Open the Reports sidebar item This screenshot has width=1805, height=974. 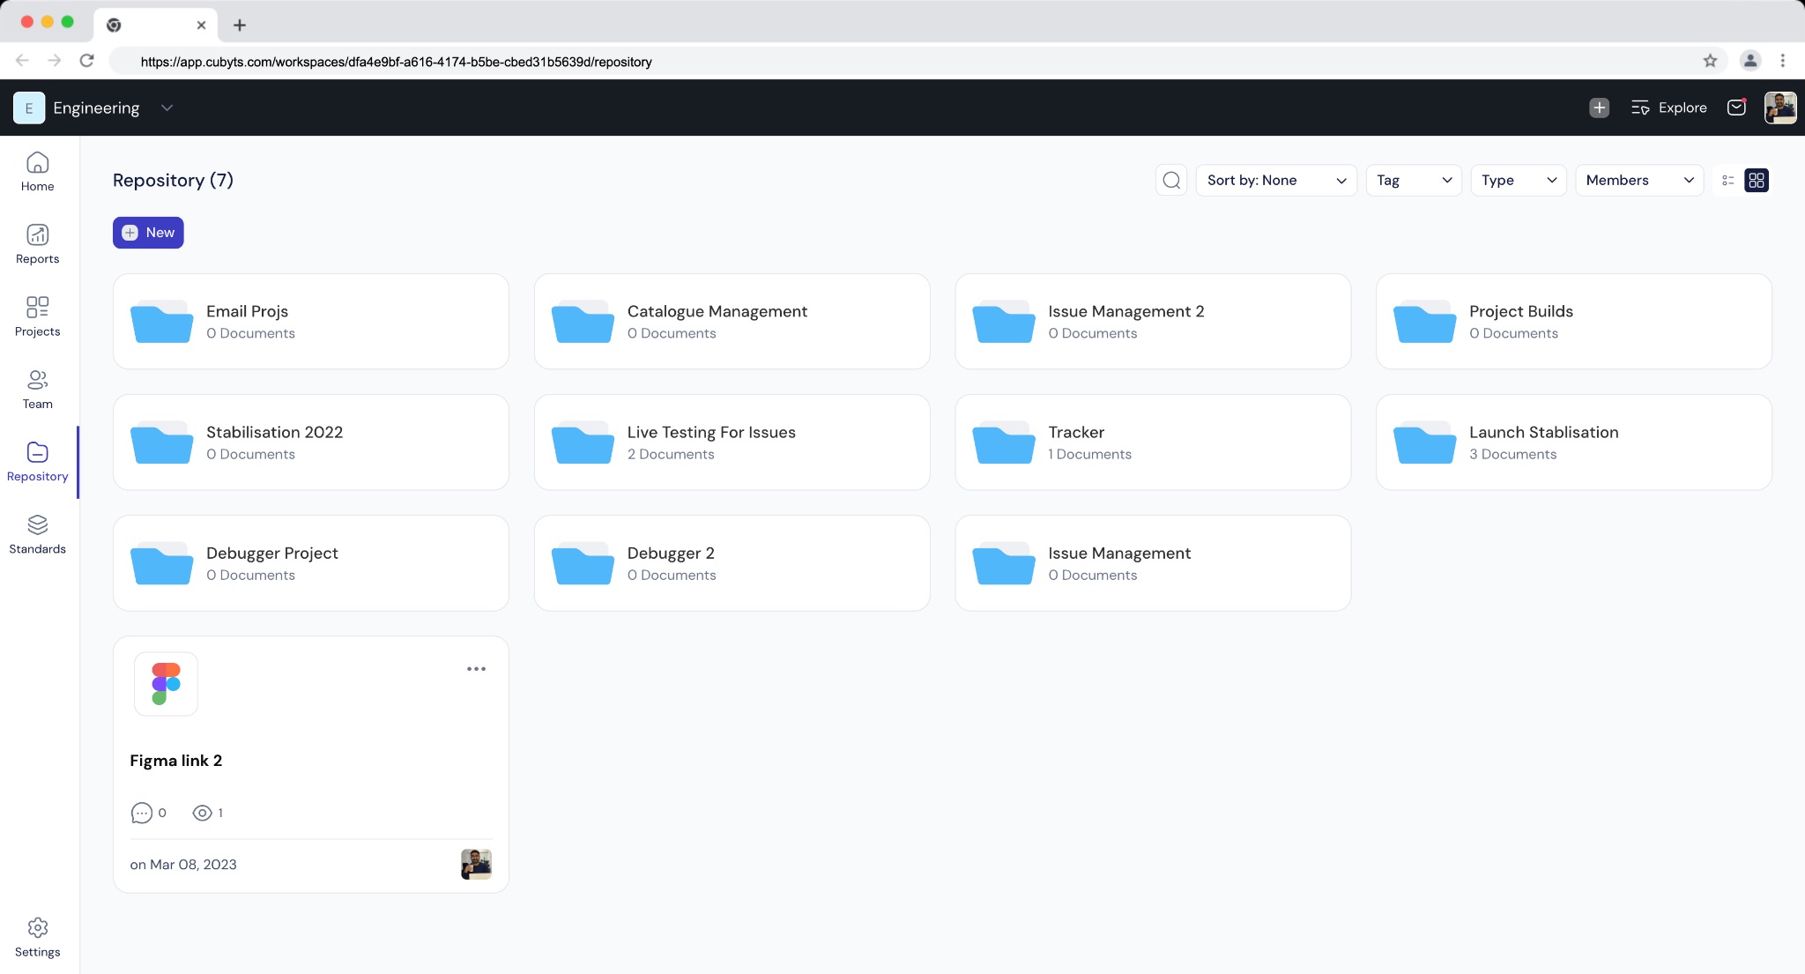point(38,244)
